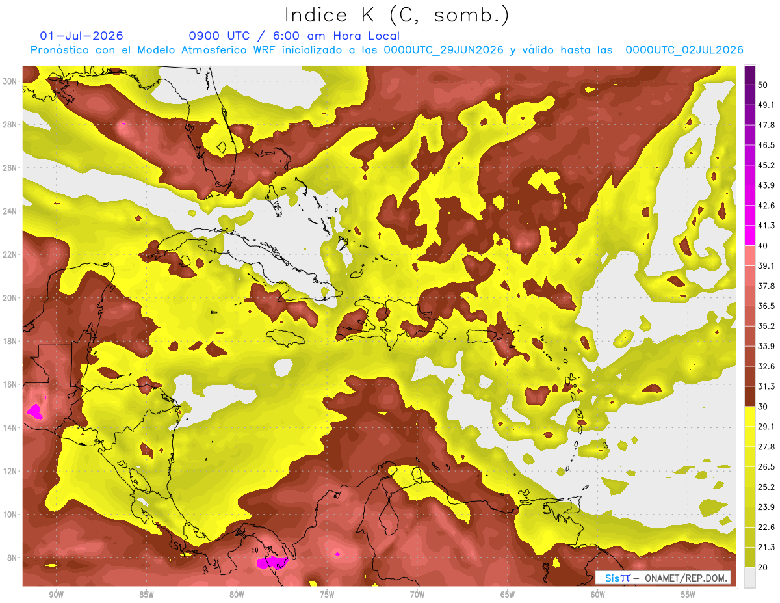
Task: Click the latitude axis label '8N'
Action: point(13,558)
